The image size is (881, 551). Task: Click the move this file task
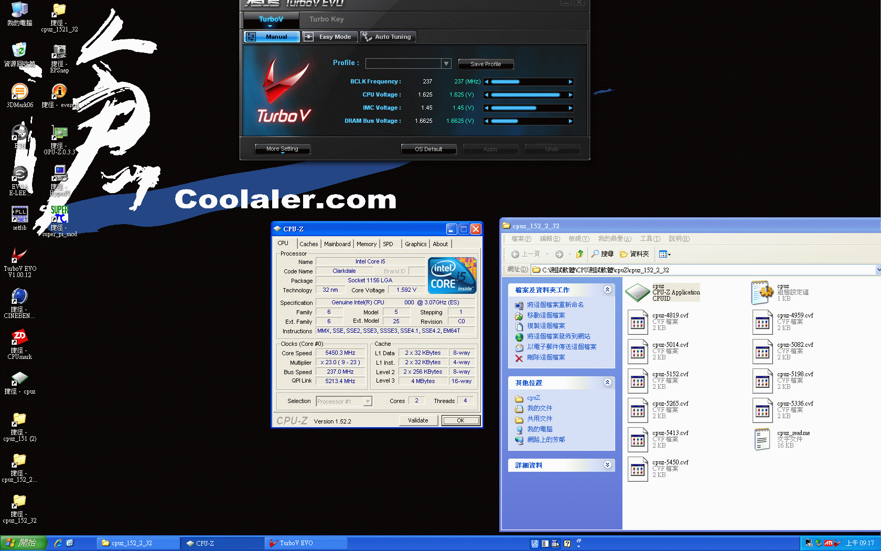coord(541,315)
